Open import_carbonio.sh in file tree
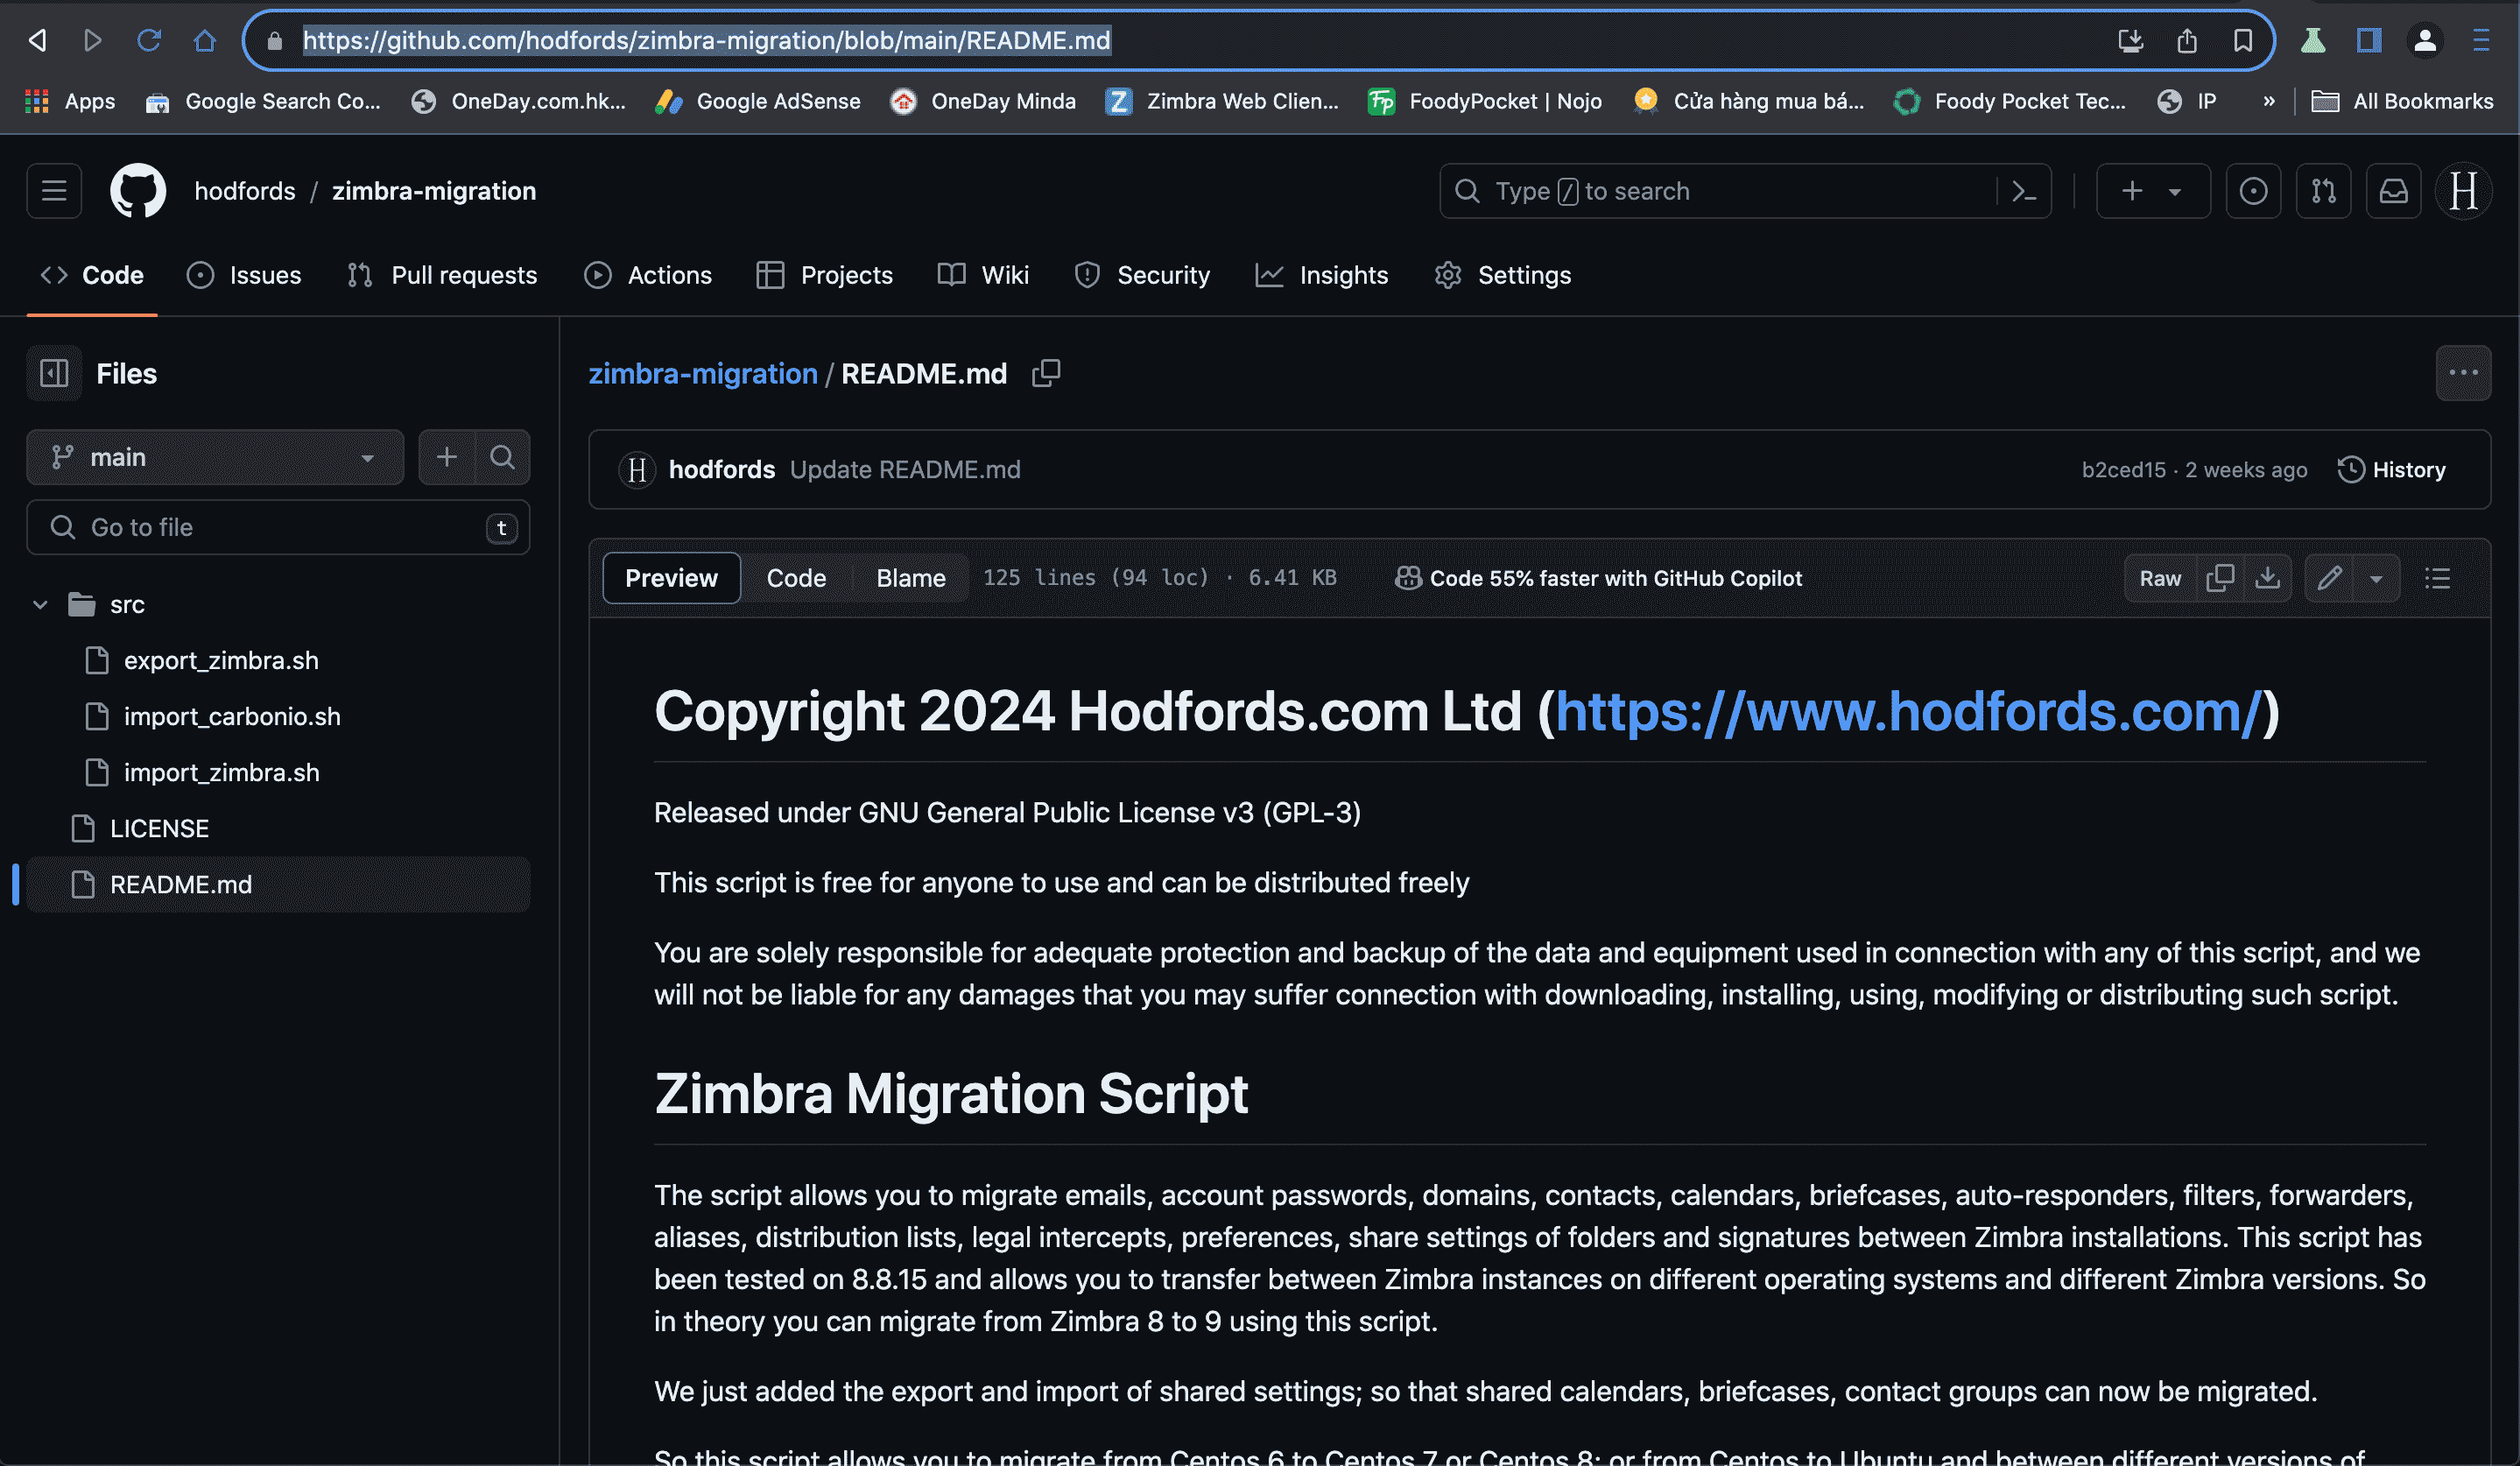Viewport: 2520px width, 1466px height. (x=232, y=717)
